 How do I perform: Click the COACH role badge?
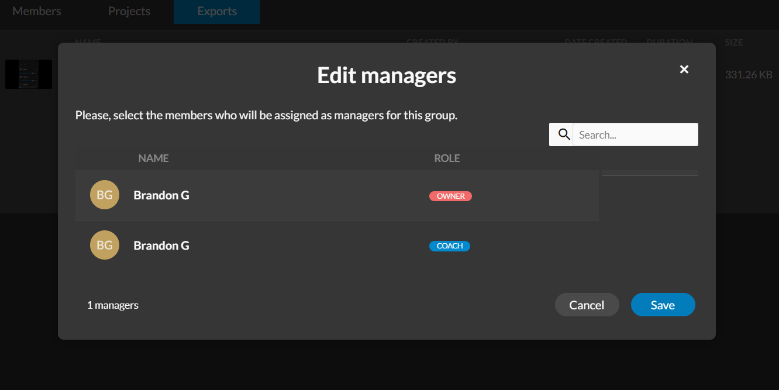(450, 246)
